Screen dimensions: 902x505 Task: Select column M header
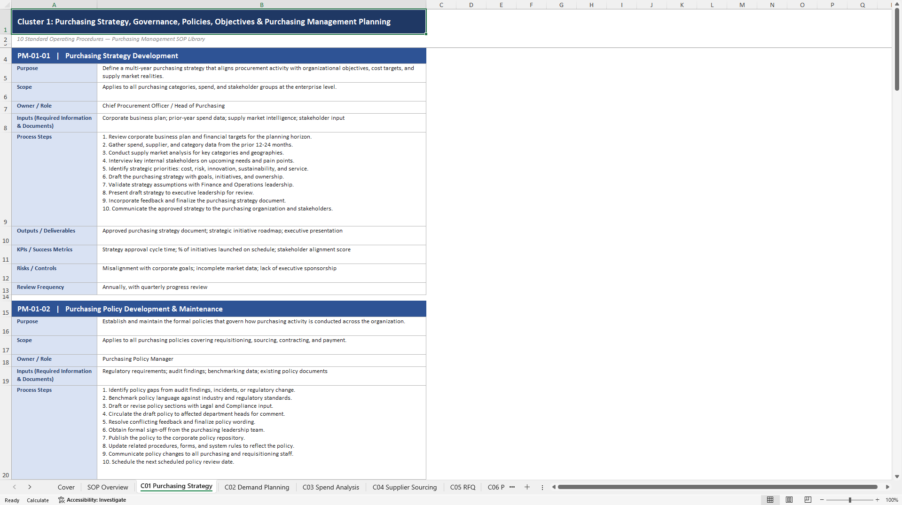742,5
